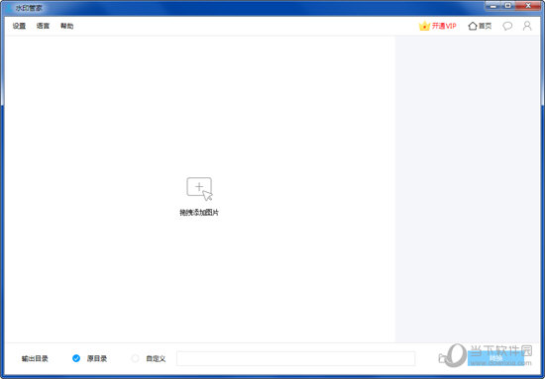Open the 语言 menu
Viewport: 545px width, 379px height.
43,26
